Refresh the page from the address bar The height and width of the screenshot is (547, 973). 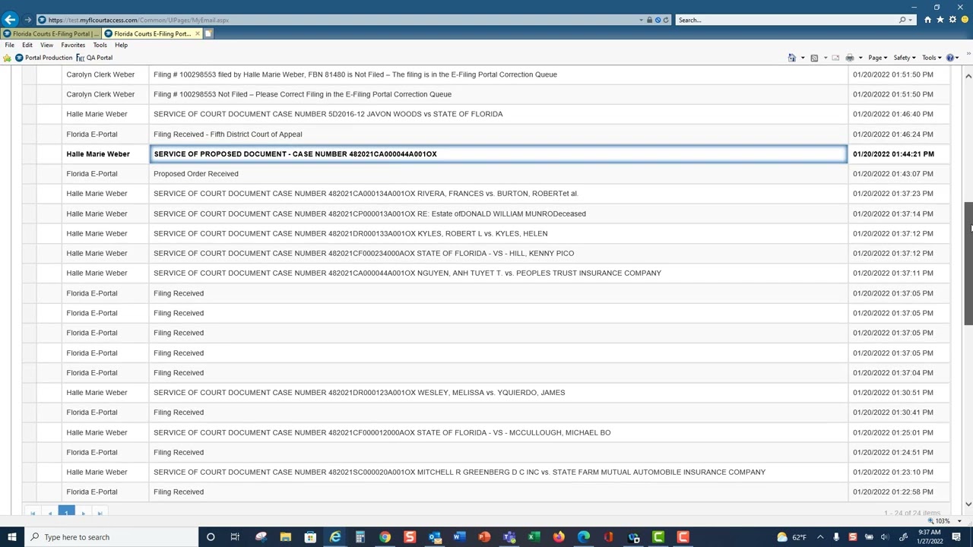(x=666, y=20)
